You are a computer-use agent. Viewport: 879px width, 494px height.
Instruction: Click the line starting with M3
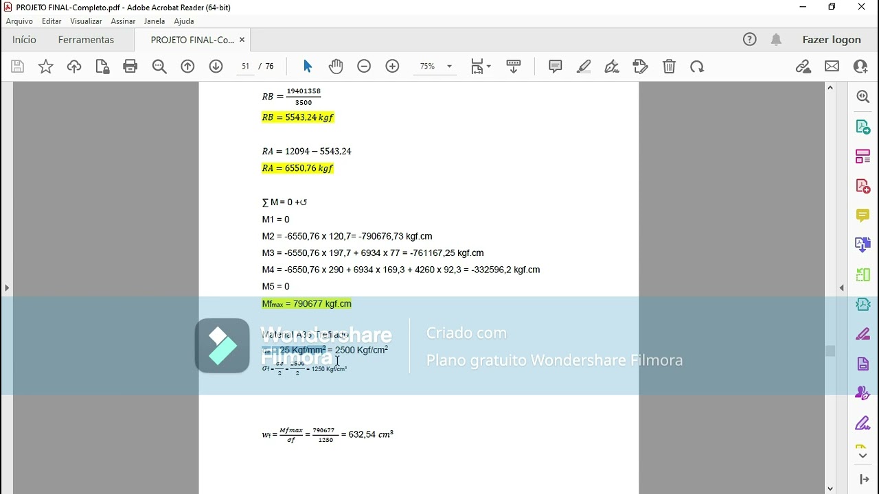pos(373,253)
